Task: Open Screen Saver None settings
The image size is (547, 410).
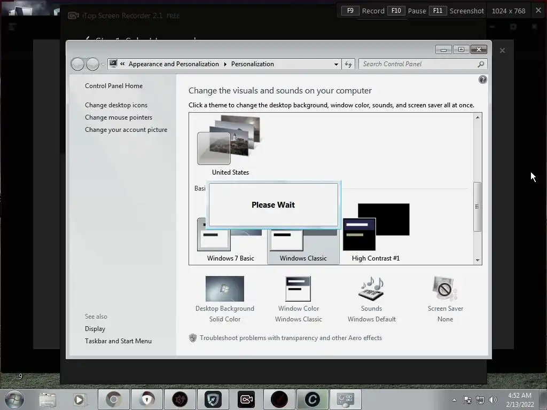Action: pyautogui.click(x=445, y=299)
